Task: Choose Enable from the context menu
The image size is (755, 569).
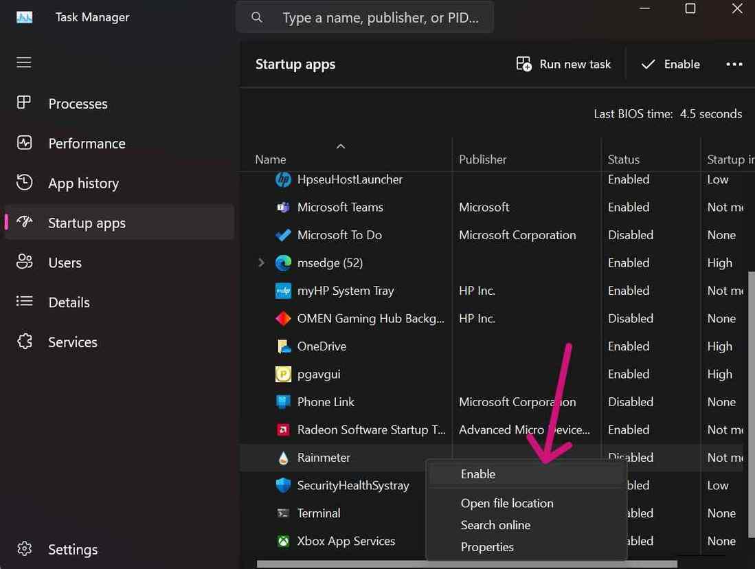Action: [x=478, y=474]
